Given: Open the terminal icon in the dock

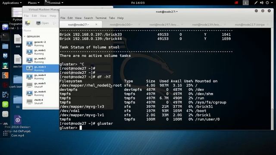Looking at the screenshot, I should click(5, 37).
